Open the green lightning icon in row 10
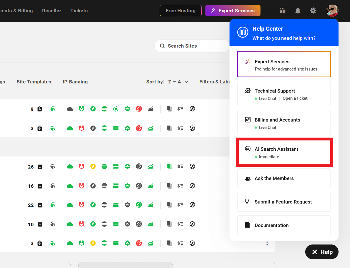350x268 pixels. tap(93, 224)
